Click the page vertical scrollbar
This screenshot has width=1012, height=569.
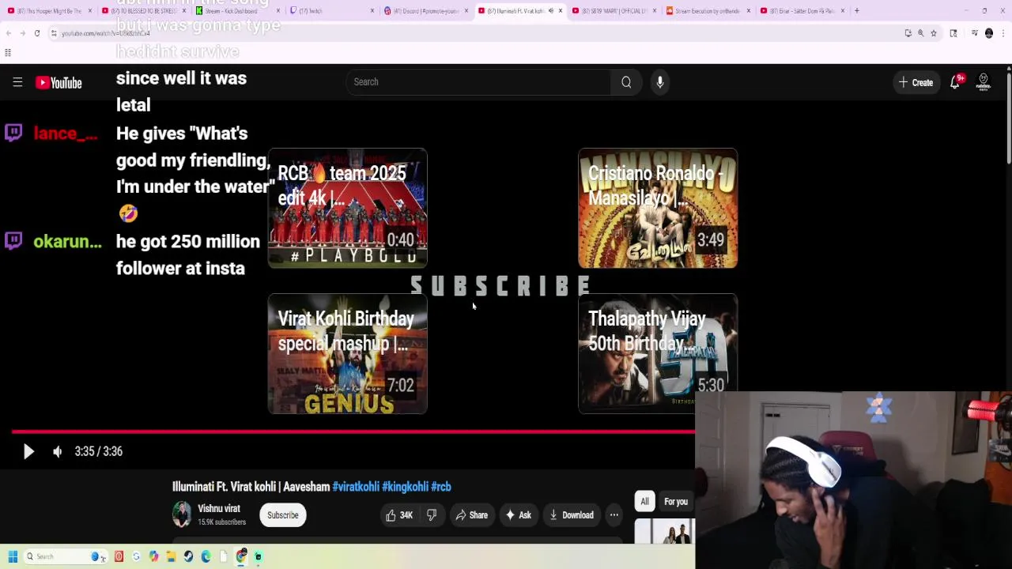pyautogui.click(x=1008, y=119)
